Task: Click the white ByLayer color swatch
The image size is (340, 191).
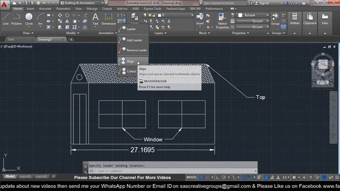Action: [240, 15]
